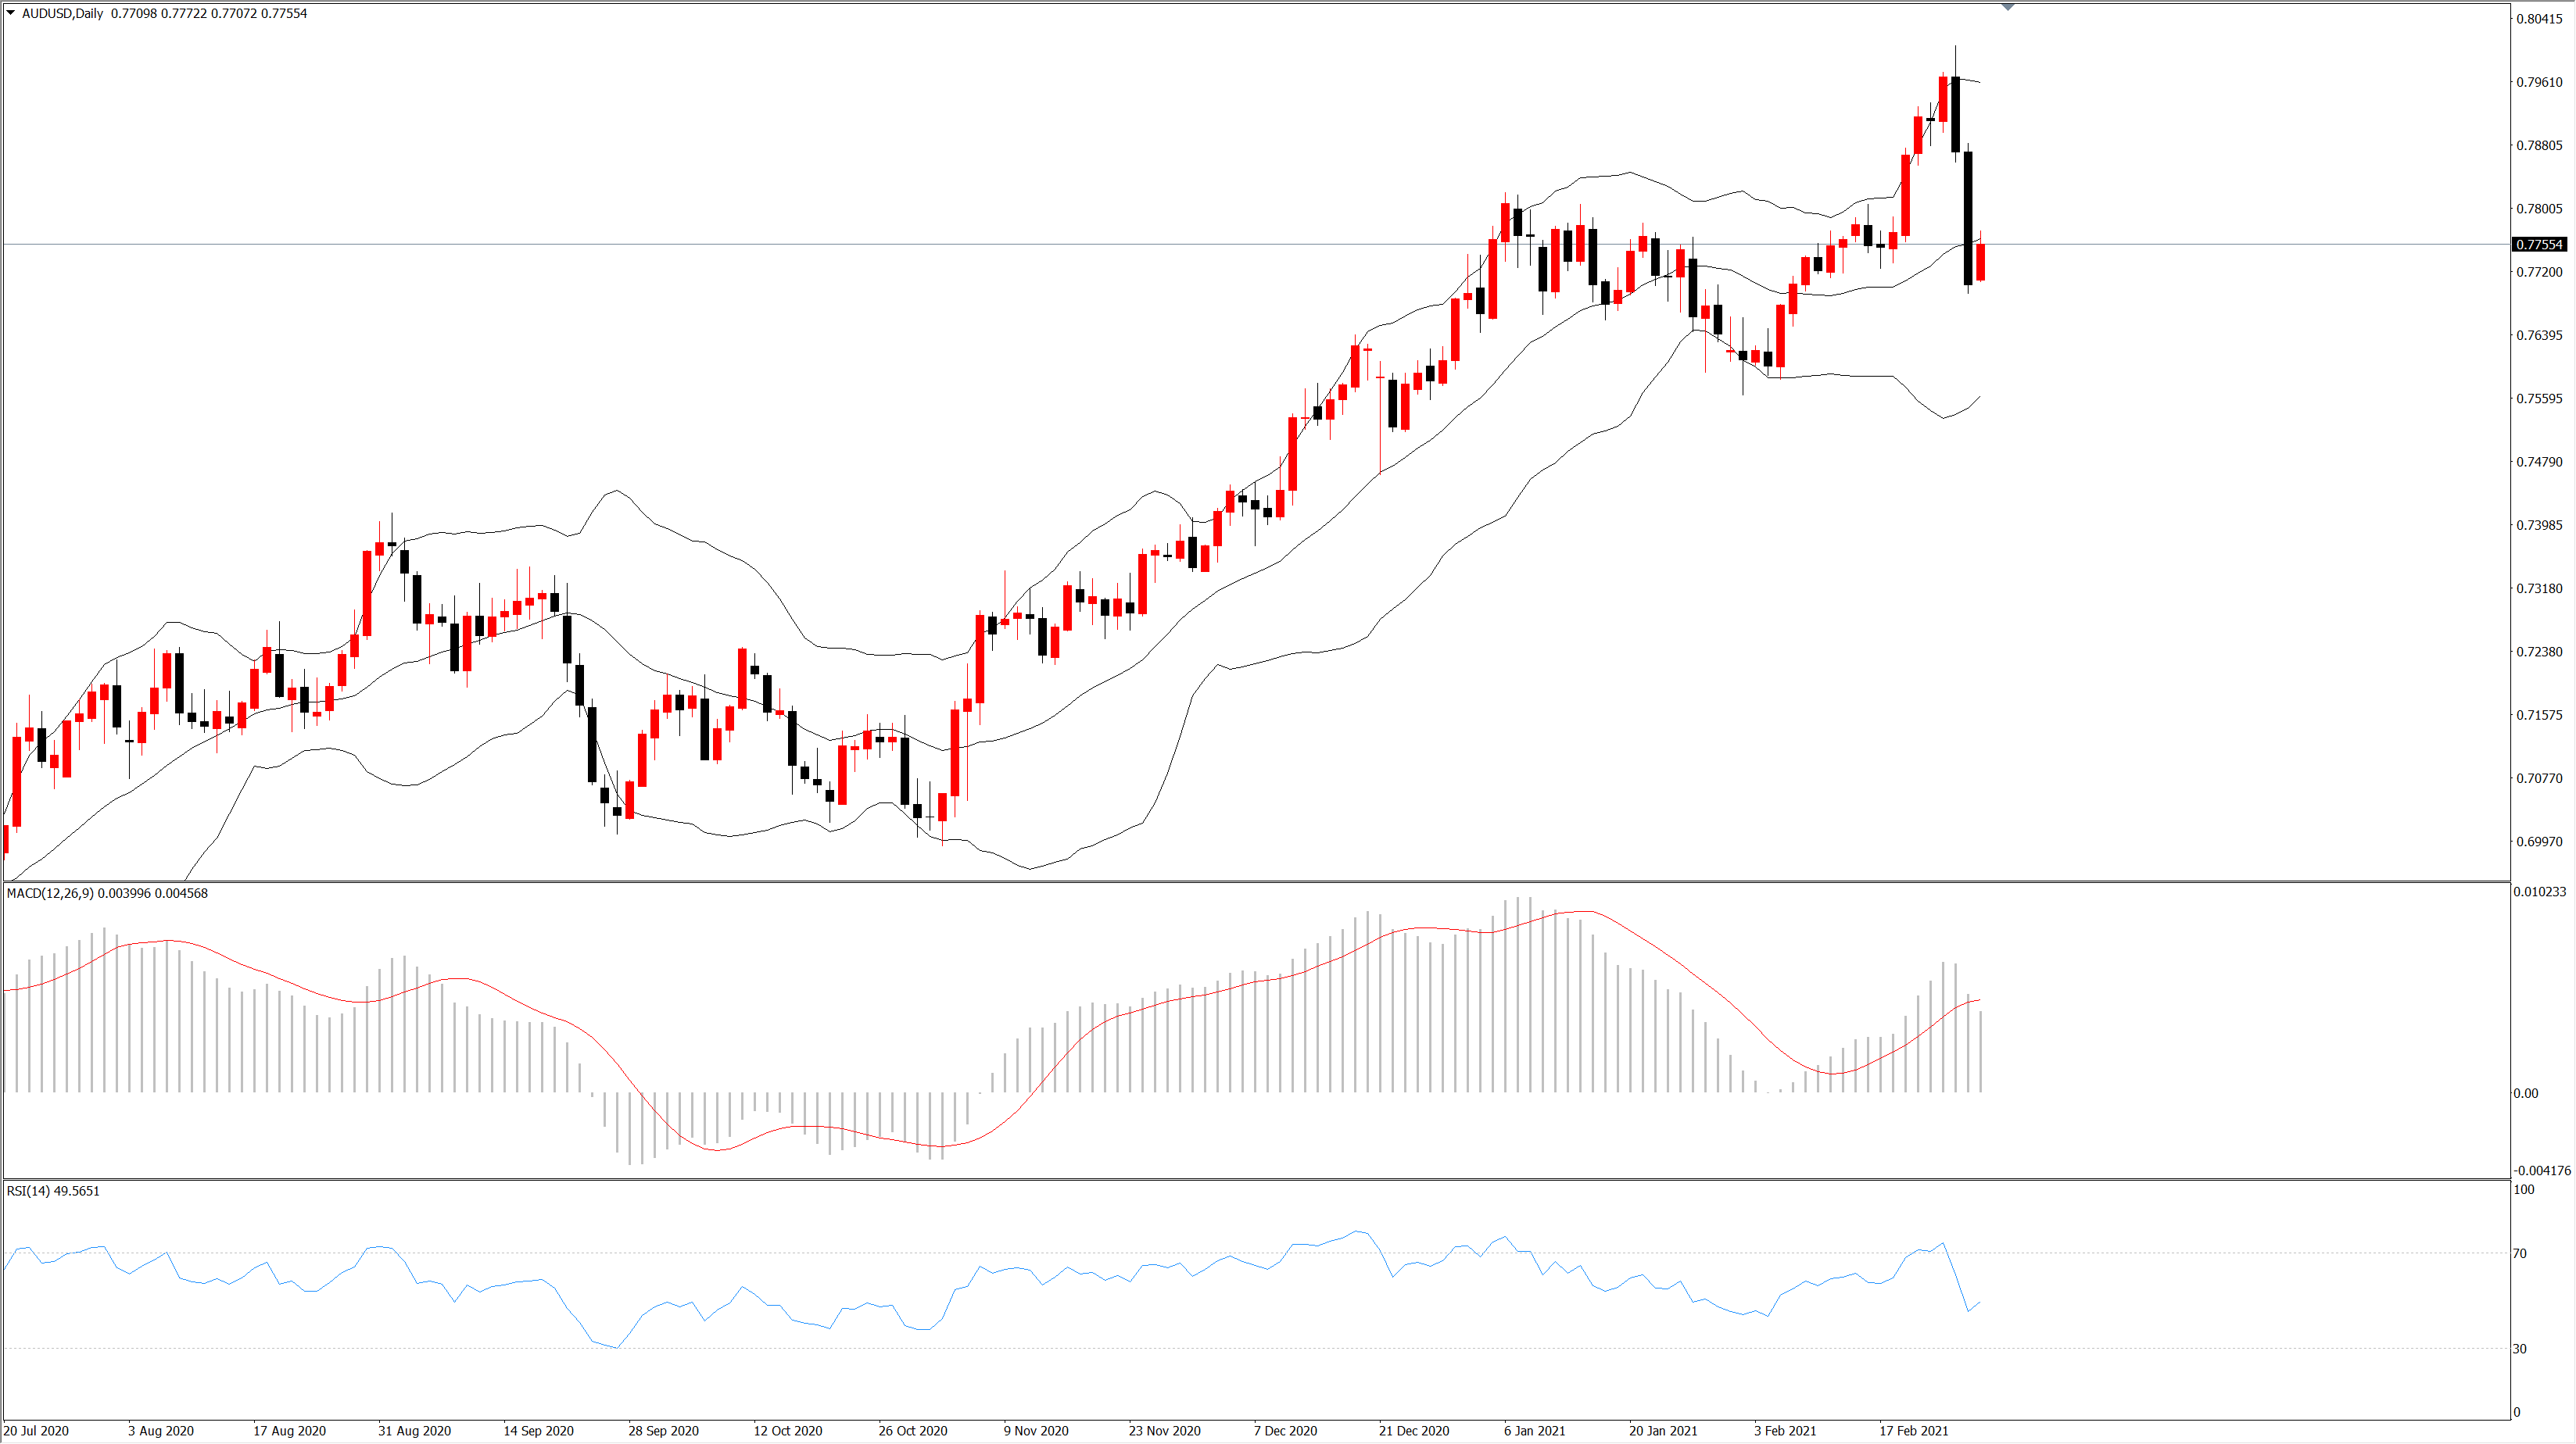The image size is (2576, 1444).
Task: Click the current price label 0.77554
Action: pyautogui.click(x=2539, y=245)
